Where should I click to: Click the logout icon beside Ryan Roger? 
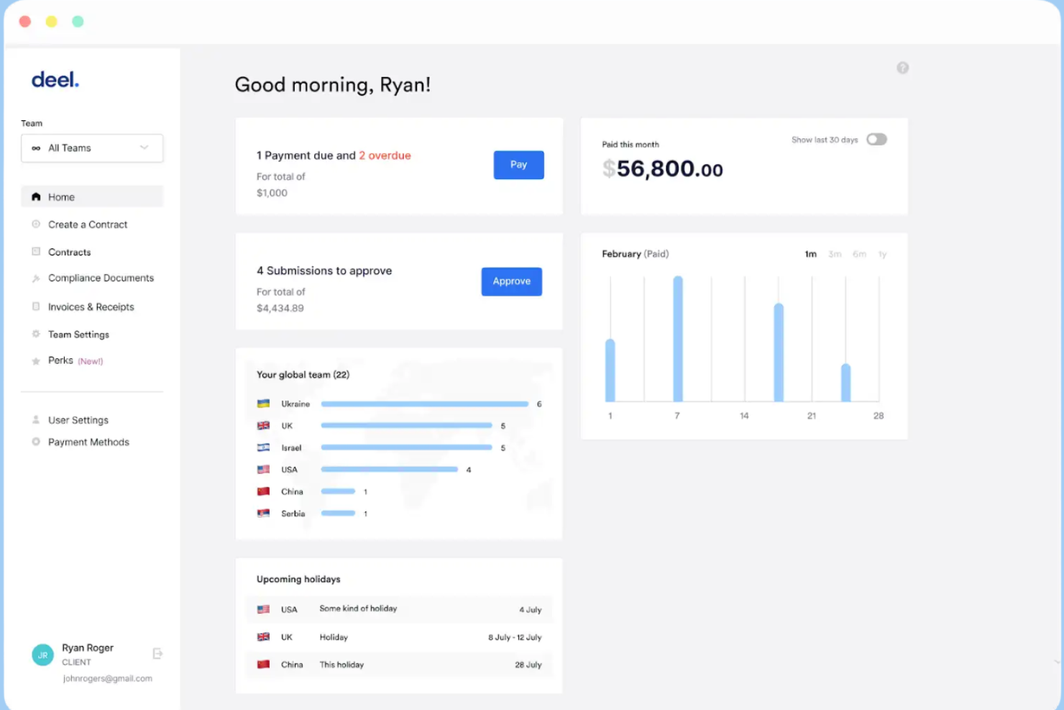pos(157,653)
